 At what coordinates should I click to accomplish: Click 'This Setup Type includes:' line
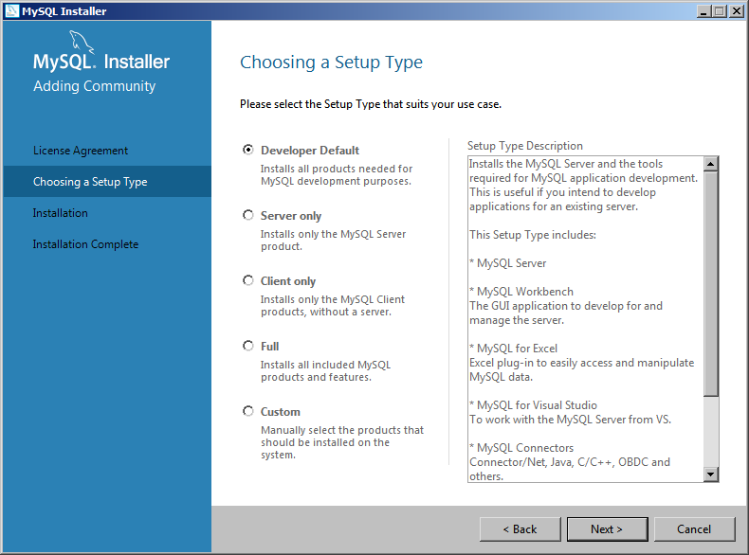(533, 235)
